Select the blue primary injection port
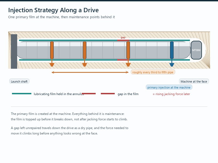Image resolution: width=218 pixels, height=163 pixels. pos(172,50)
